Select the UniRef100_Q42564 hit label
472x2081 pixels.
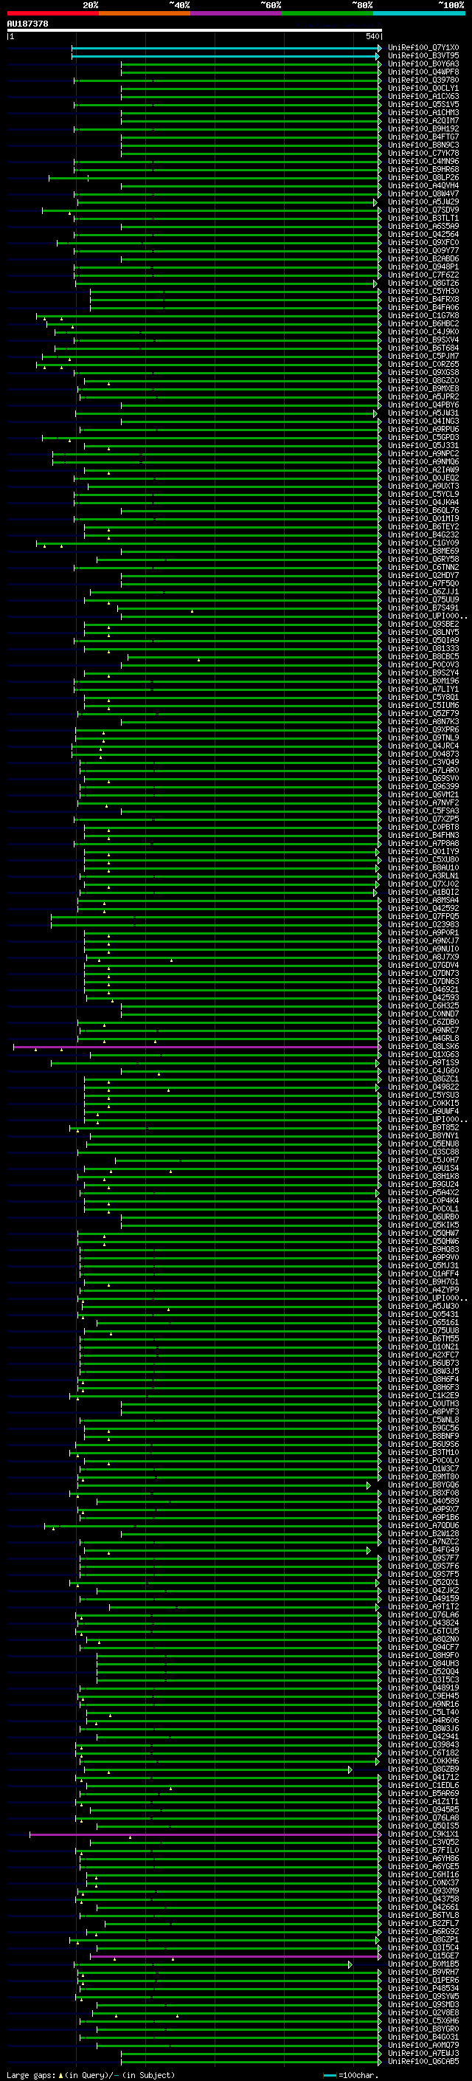423,234
